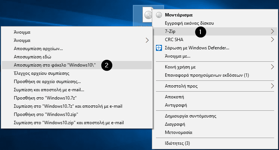
Task: Choose Δημιουργία συντόμευσης
Action: (214, 116)
